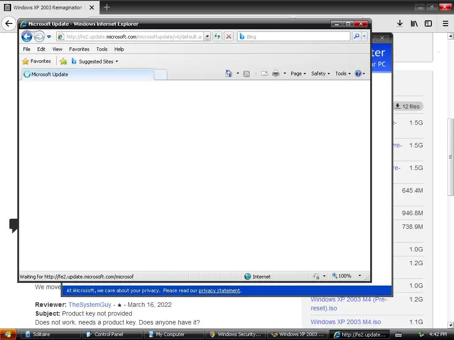The width and height of the screenshot is (454, 340).
Task: Click the Start button
Action: (8, 335)
